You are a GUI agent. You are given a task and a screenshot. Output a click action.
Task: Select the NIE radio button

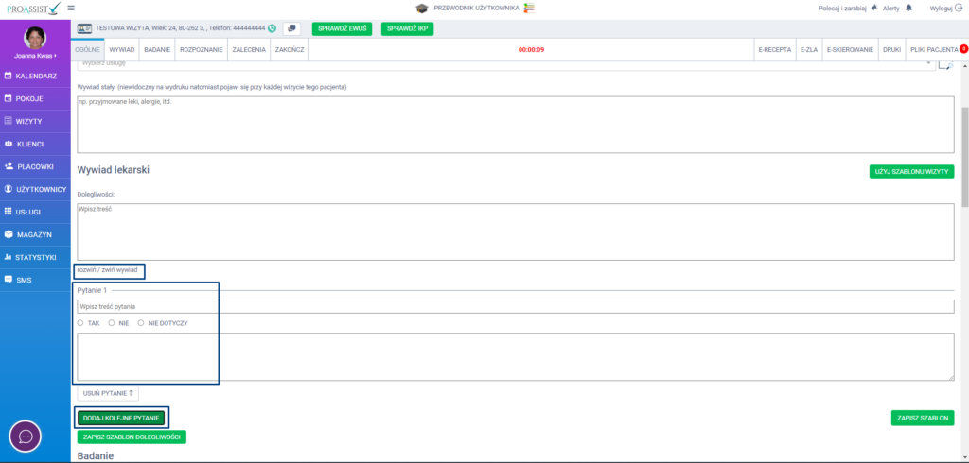click(112, 322)
